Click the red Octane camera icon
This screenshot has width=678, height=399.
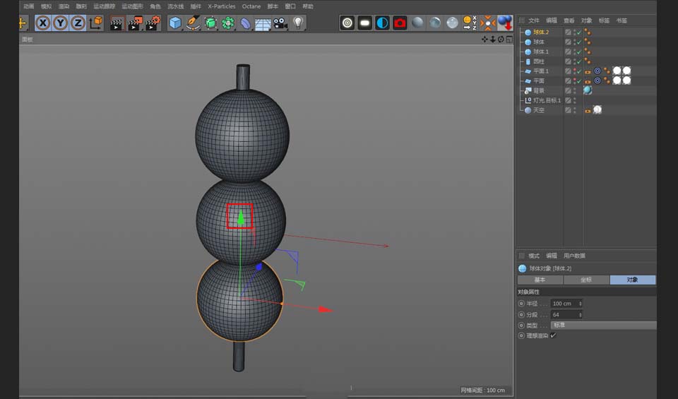point(400,23)
